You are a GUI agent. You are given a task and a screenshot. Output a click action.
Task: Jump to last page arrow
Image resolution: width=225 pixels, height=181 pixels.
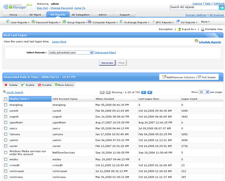coord(150,92)
